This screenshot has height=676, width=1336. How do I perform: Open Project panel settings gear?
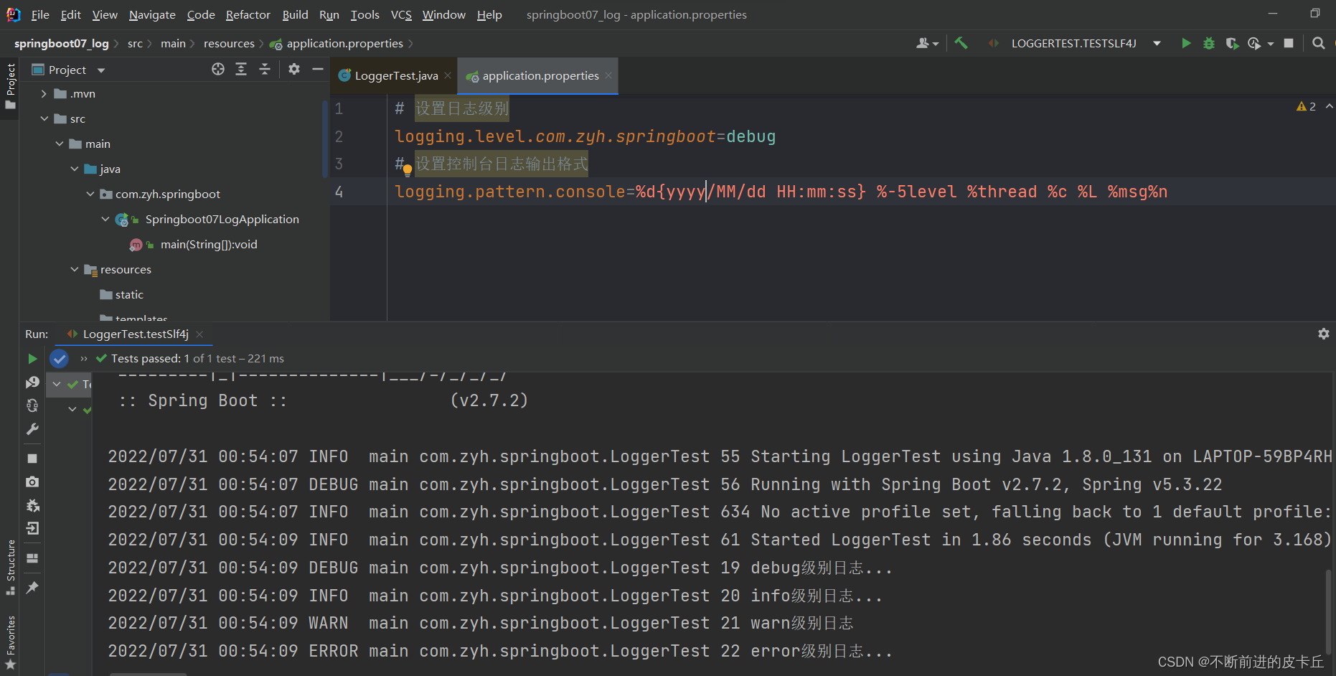click(294, 69)
